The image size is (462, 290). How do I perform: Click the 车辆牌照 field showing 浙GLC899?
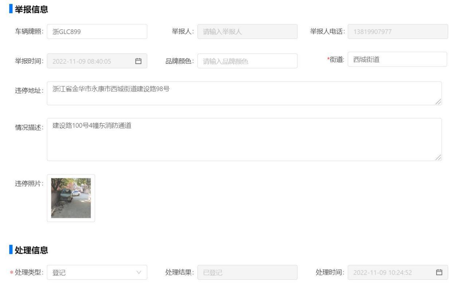click(97, 32)
